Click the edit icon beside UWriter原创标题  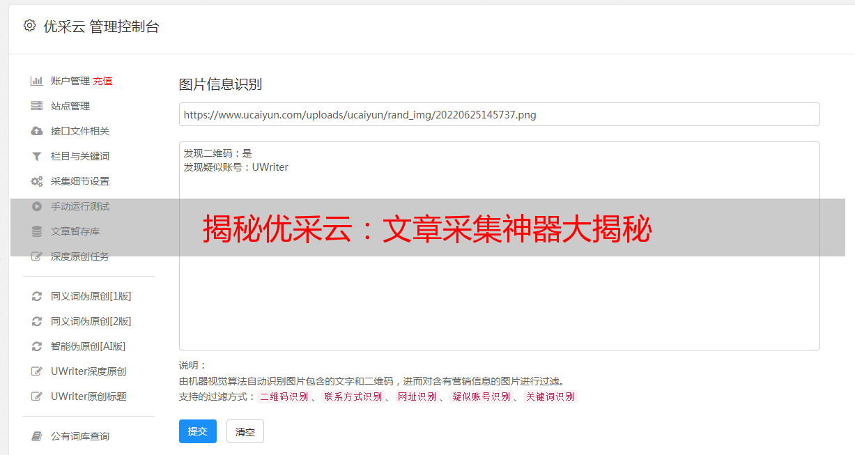point(37,396)
